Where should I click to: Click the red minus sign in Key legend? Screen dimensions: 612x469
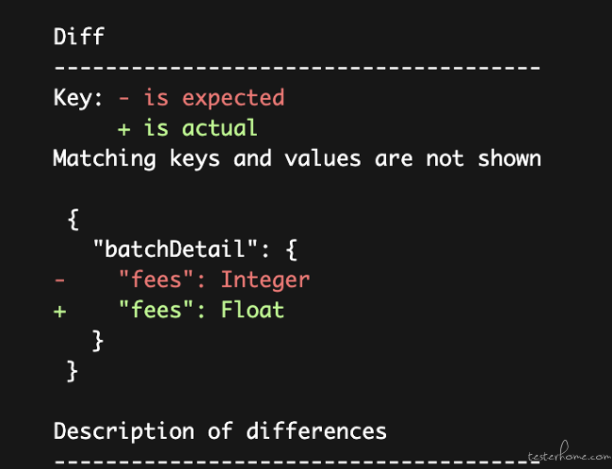[x=123, y=98]
